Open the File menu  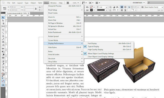[8, 3]
